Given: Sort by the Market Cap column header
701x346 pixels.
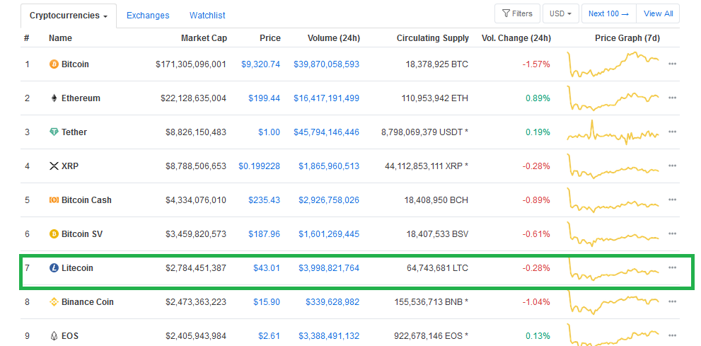Looking at the screenshot, I should [204, 38].
